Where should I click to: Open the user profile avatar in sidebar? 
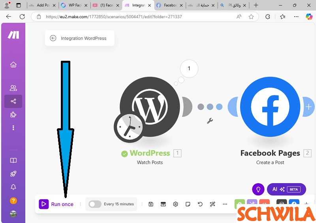tap(13, 214)
